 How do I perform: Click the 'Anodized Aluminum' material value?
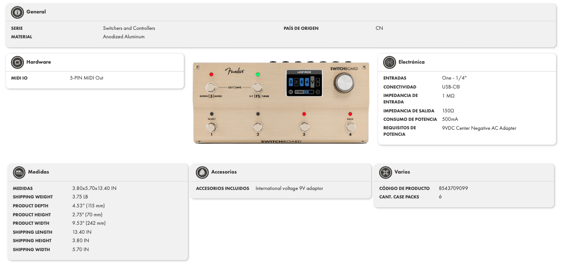click(x=124, y=37)
